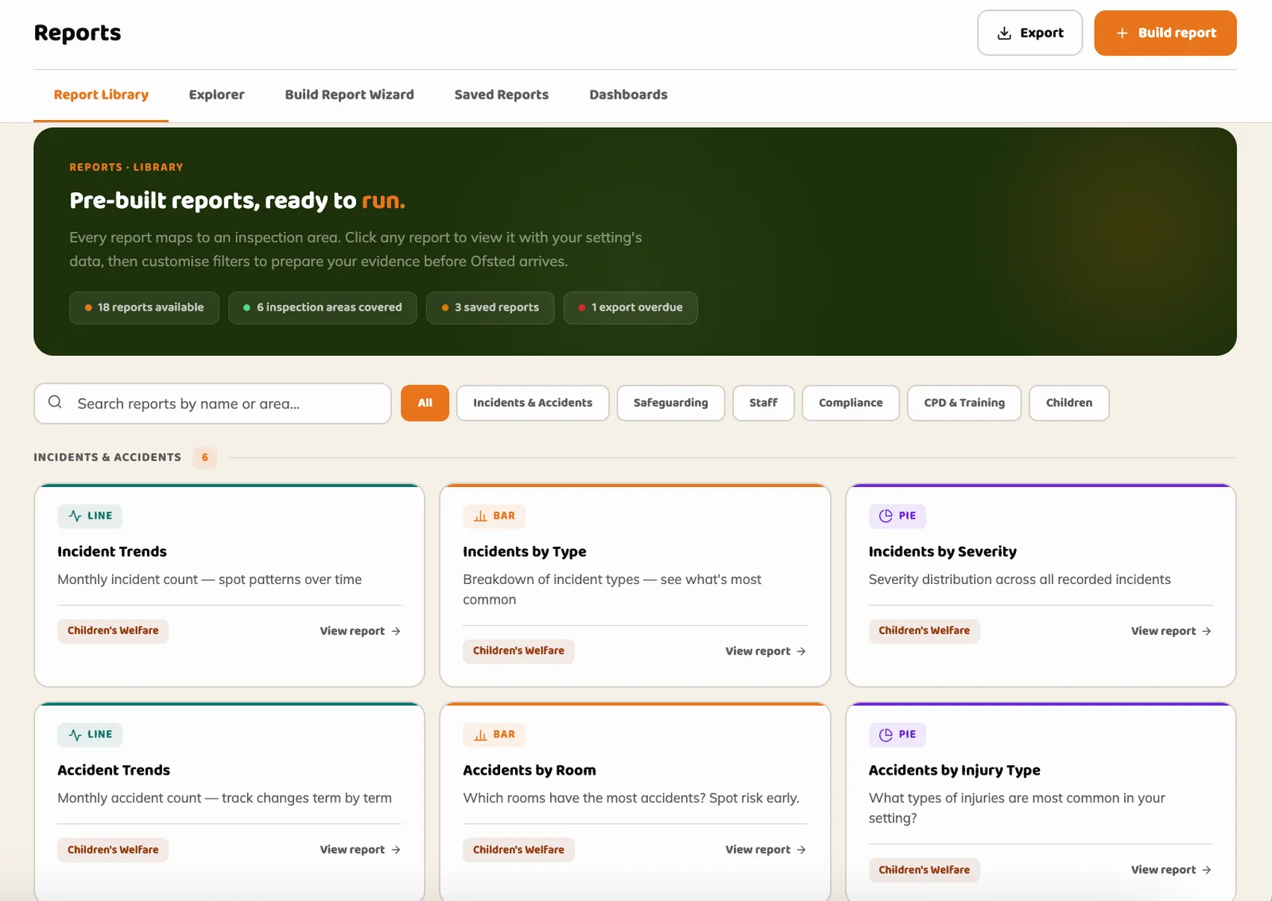Toggle the Safeguarding filter chip
The image size is (1272, 901).
point(670,403)
